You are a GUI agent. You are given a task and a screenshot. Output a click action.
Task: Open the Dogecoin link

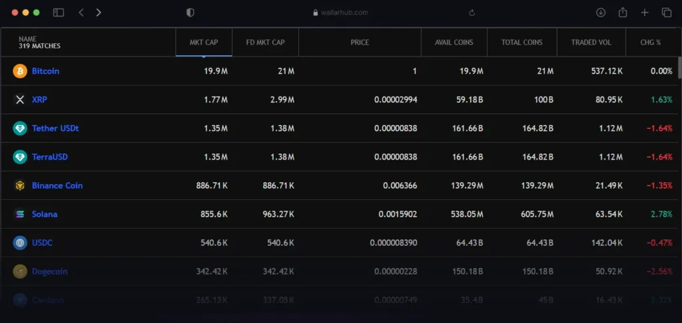pos(50,271)
